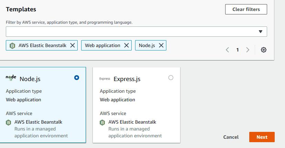Remove the Web application filter tag

(127, 45)
